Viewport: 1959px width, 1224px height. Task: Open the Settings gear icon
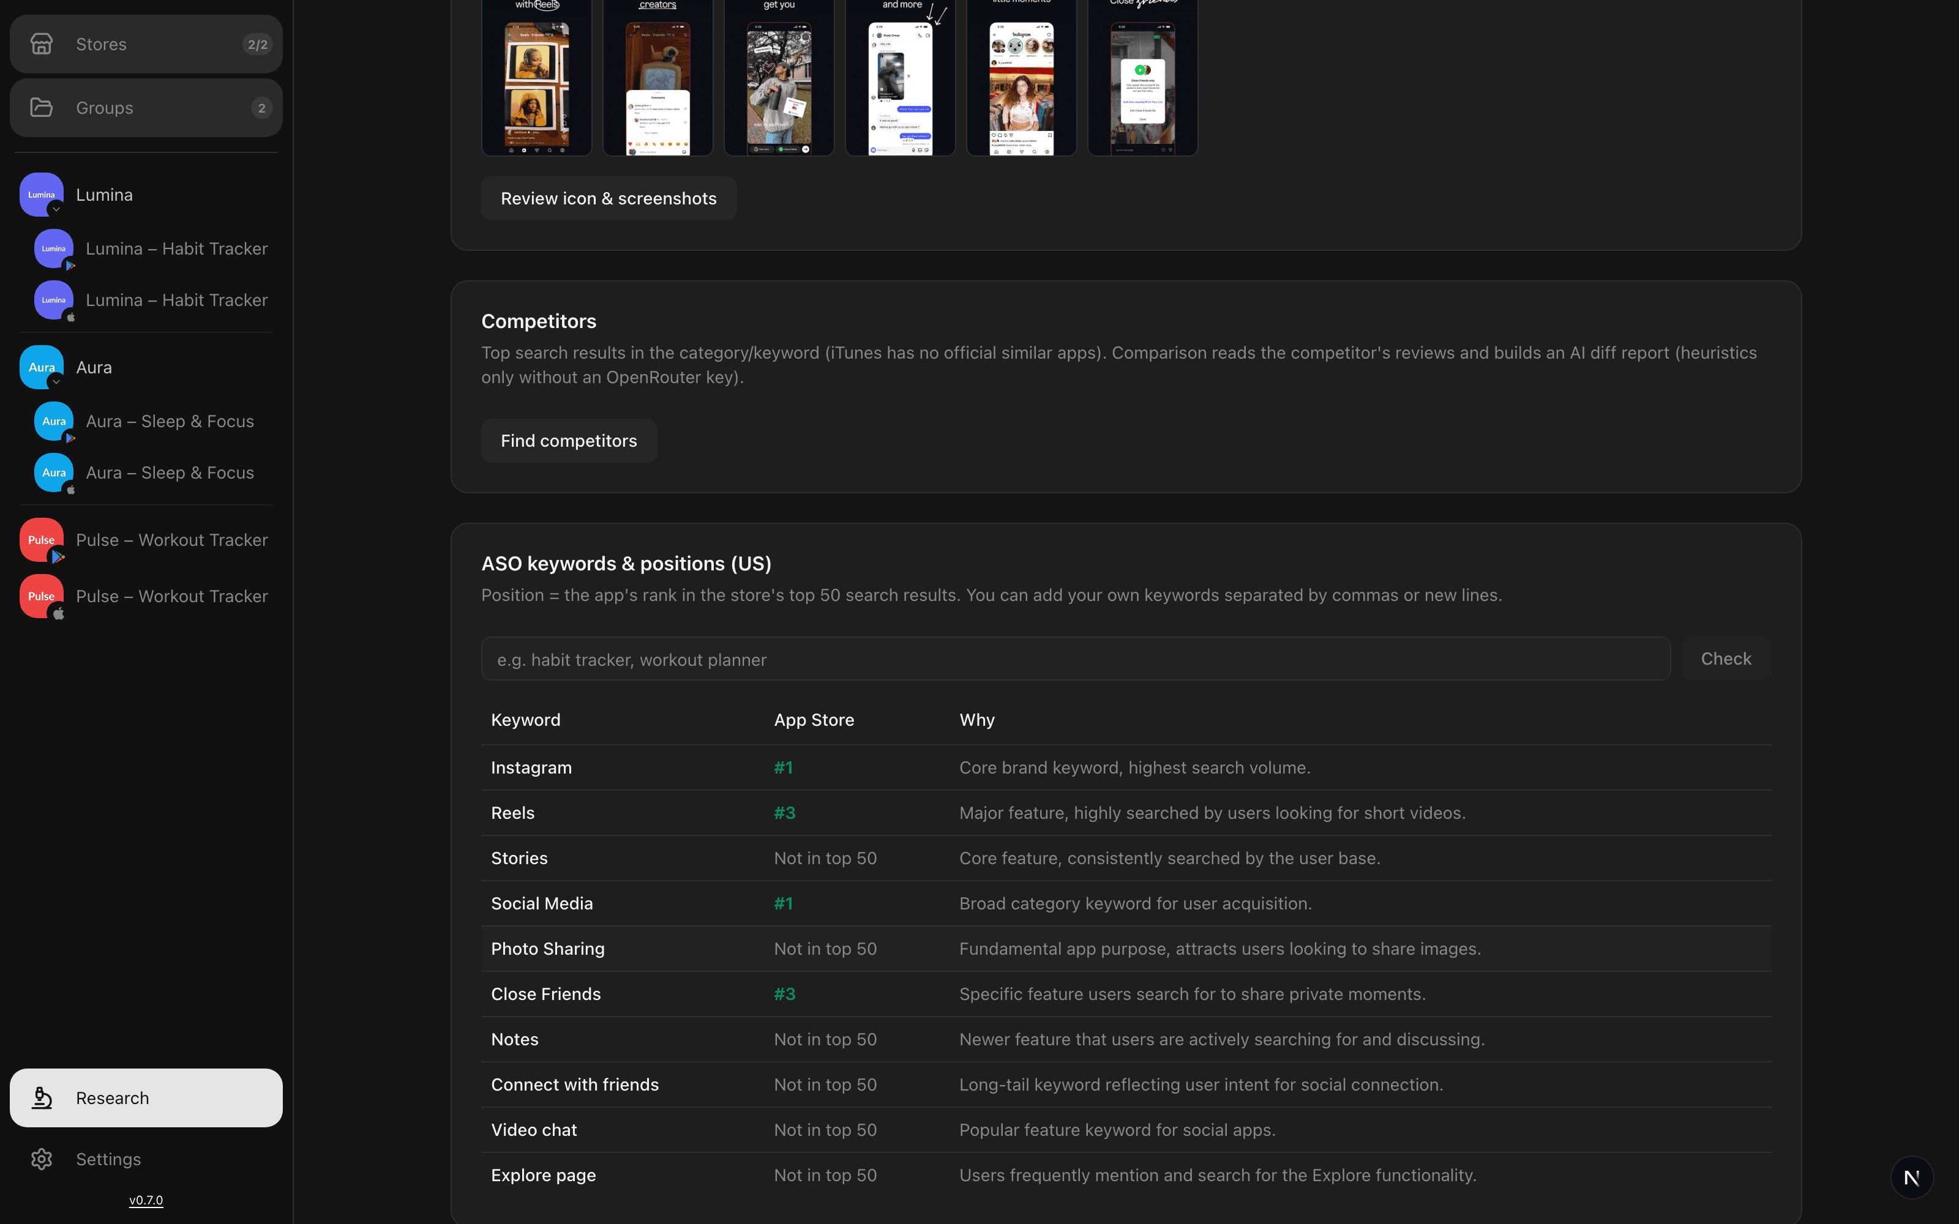pyautogui.click(x=41, y=1159)
